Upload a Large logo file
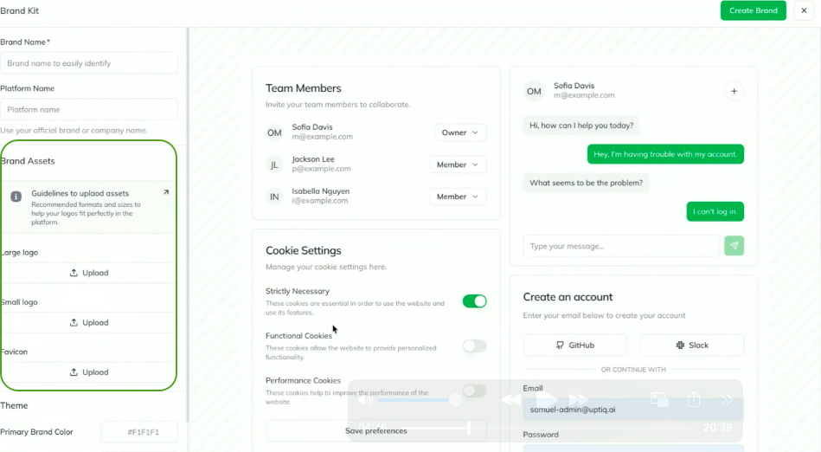The image size is (821, 452). pos(89,273)
